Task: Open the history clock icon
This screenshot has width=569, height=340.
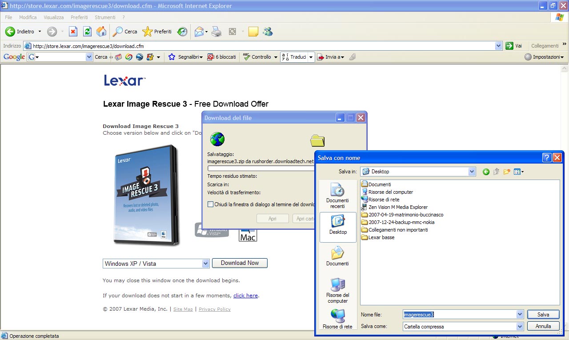Action: tap(182, 32)
